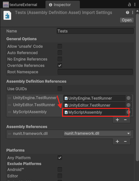139x181 pixels.
Task: Enable Allow 'unsafe' Code checkbox
Action: (60, 46)
